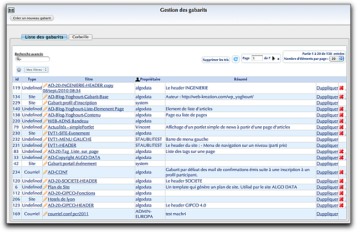357x232 pixels.
Task: Click owner cell 'Vincent'
Action: pyautogui.click(x=143, y=127)
